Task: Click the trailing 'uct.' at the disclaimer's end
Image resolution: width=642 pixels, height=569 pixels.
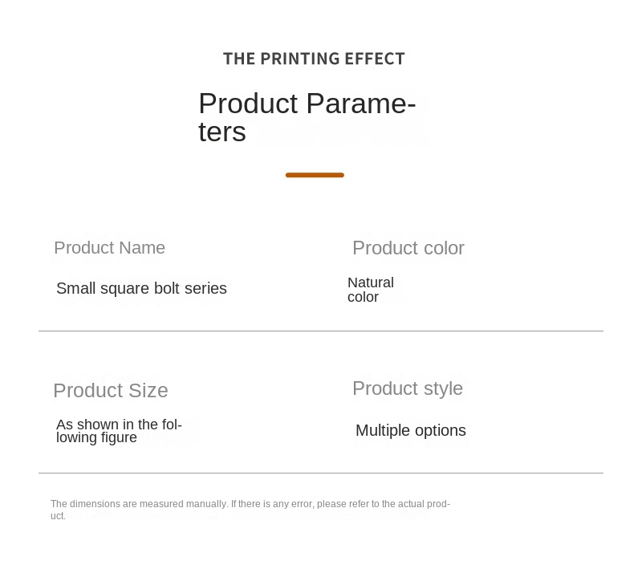Action: [x=58, y=516]
